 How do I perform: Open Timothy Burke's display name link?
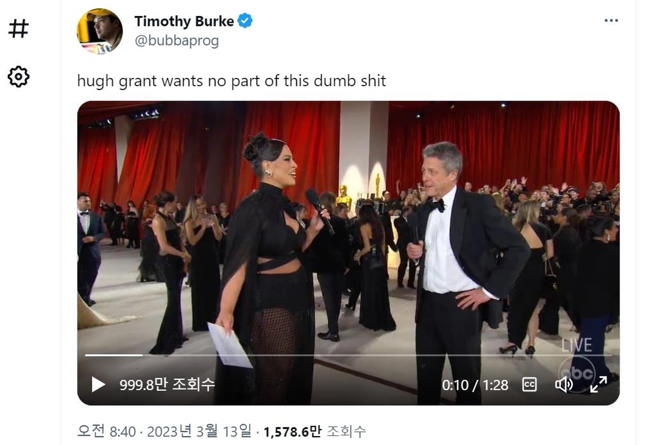point(184,21)
